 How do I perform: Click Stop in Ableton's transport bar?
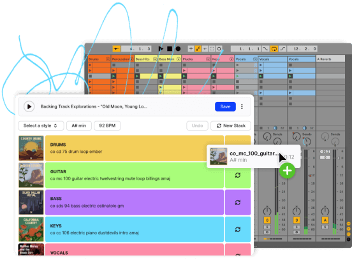170,48
